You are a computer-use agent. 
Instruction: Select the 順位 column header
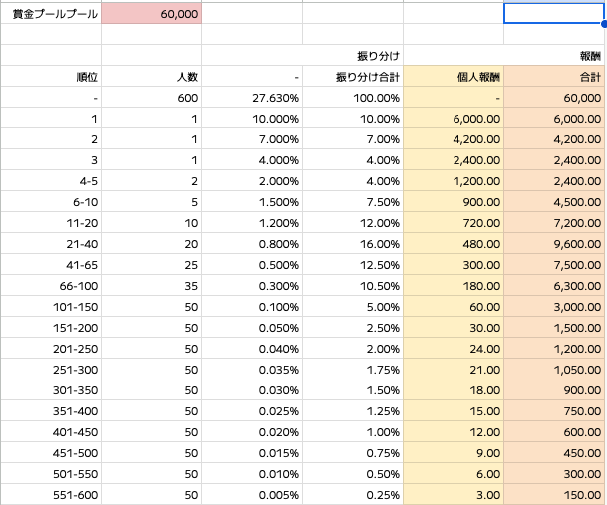tap(51, 77)
